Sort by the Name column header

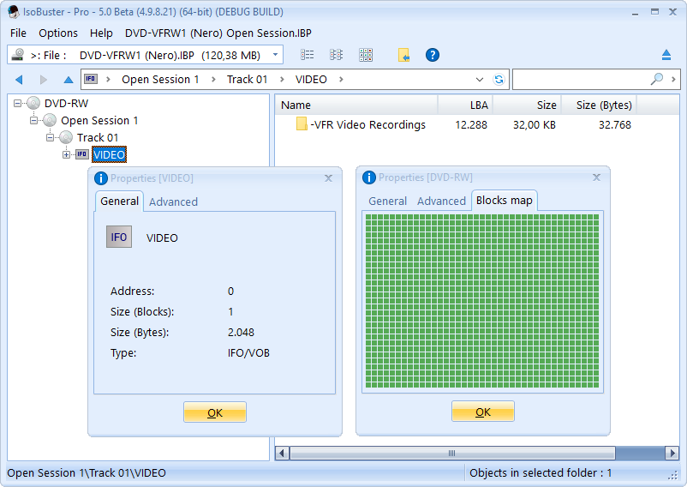pos(356,105)
